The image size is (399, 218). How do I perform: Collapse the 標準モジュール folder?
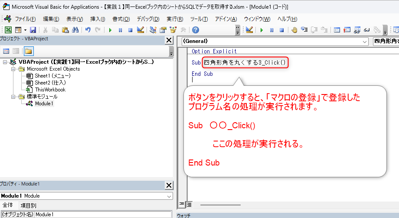pyautogui.click(x=13, y=97)
